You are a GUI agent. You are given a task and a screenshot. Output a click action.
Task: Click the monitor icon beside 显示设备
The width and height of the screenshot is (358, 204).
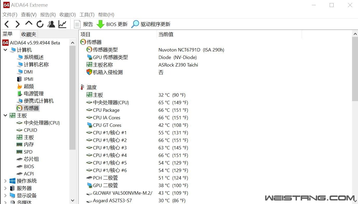coord(12,195)
